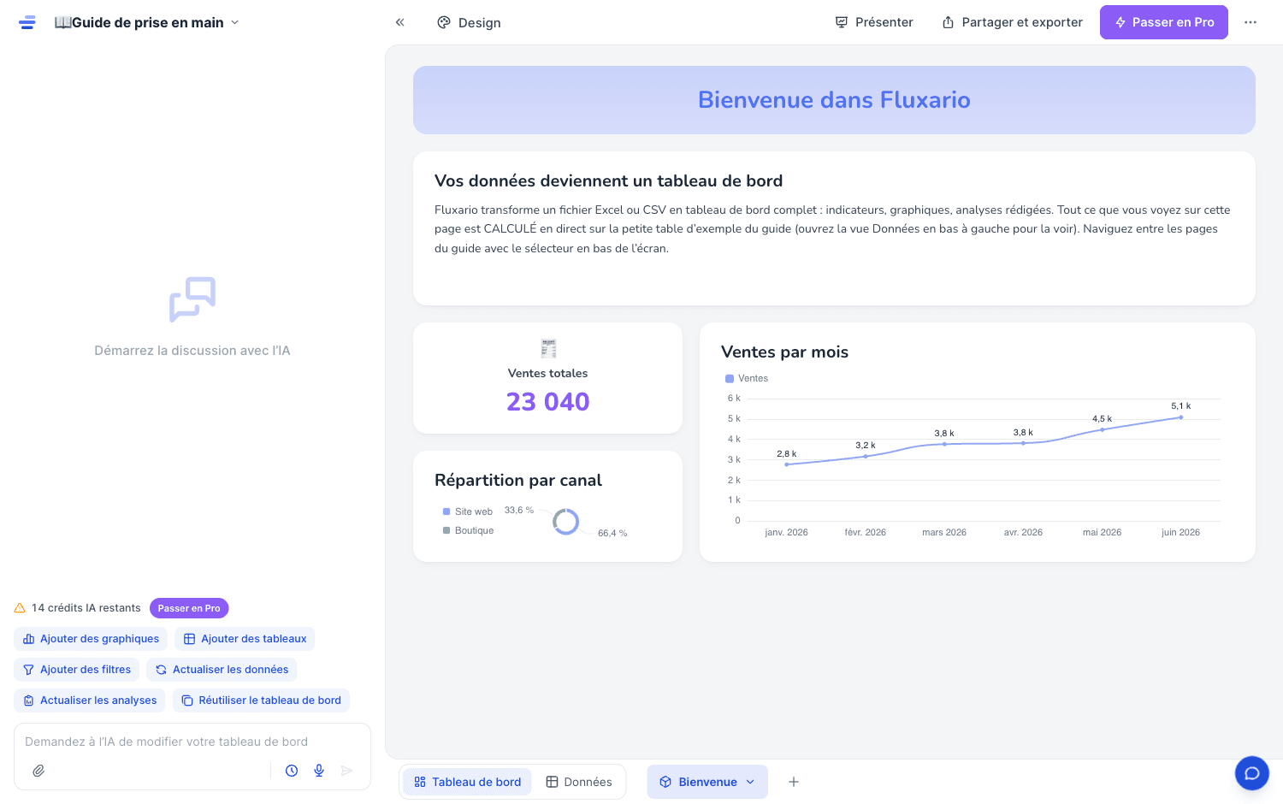The image size is (1283, 804).
Task: Pick Actualiser les analyses suggestion
Action: [90, 701]
